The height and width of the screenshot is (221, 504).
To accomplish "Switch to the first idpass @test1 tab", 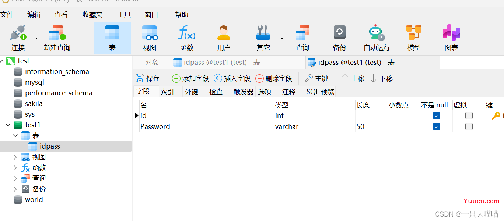I will click(238, 63).
